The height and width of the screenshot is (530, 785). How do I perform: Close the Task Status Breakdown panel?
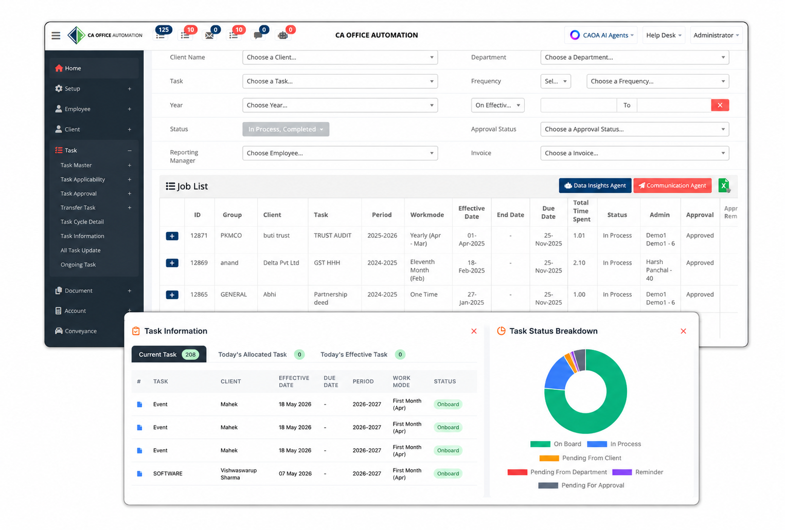coord(683,331)
